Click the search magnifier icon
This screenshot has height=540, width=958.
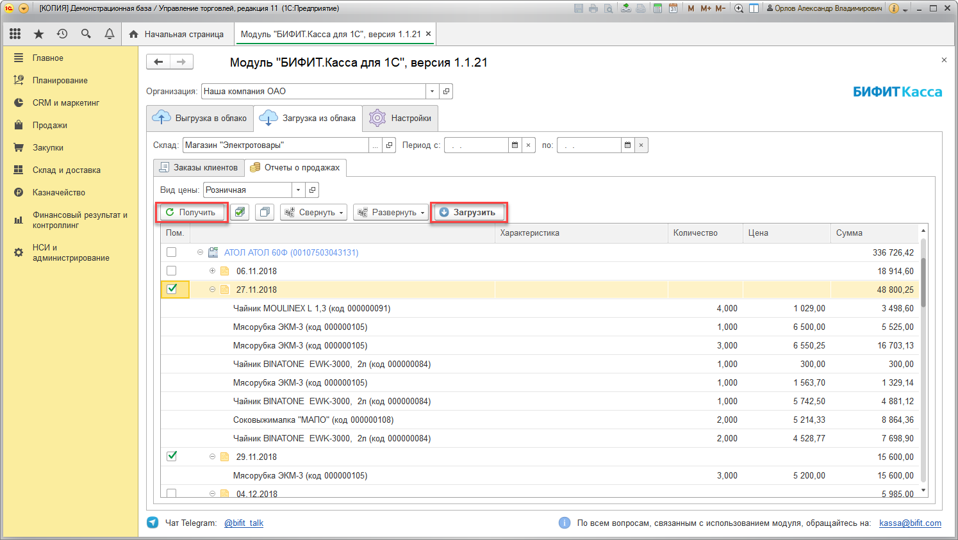point(86,34)
